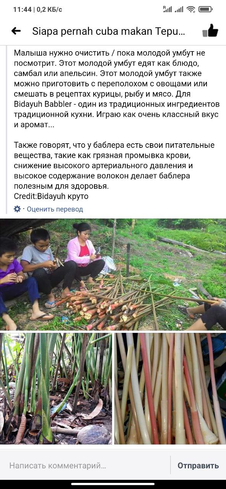Like the post with thumbs-up icon
This screenshot has width=226, height=489.
tap(210, 31)
